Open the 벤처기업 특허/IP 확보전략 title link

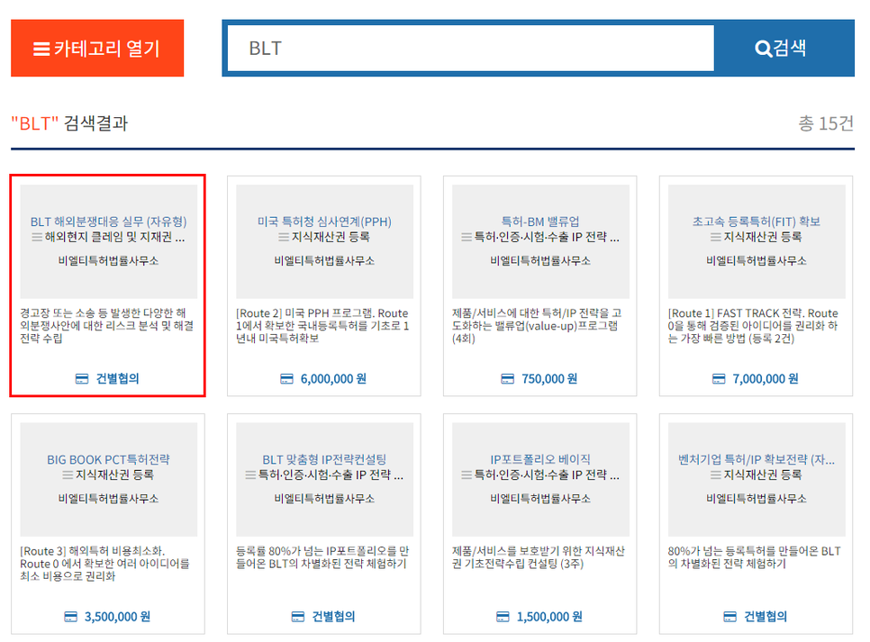coord(757,459)
